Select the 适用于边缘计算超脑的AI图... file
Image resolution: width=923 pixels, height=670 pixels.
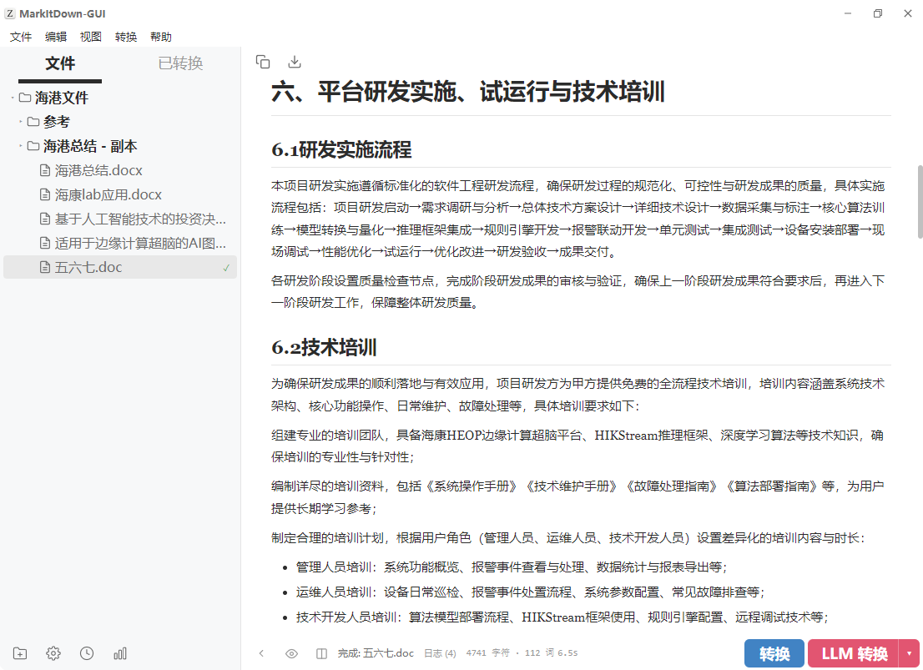(x=120, y=243)
